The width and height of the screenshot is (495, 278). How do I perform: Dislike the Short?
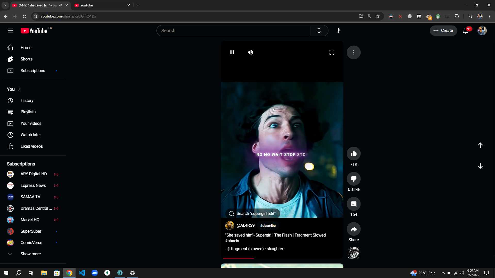(354, 179)
